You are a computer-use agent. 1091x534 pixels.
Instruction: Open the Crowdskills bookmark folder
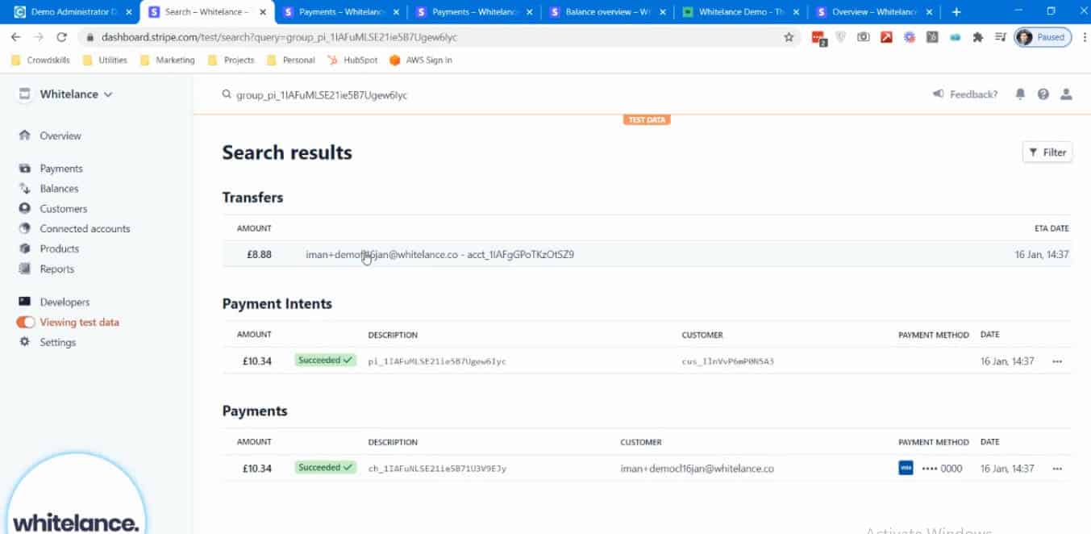[40, 60]
